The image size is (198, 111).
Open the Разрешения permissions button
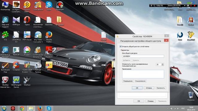coord(128,81)
